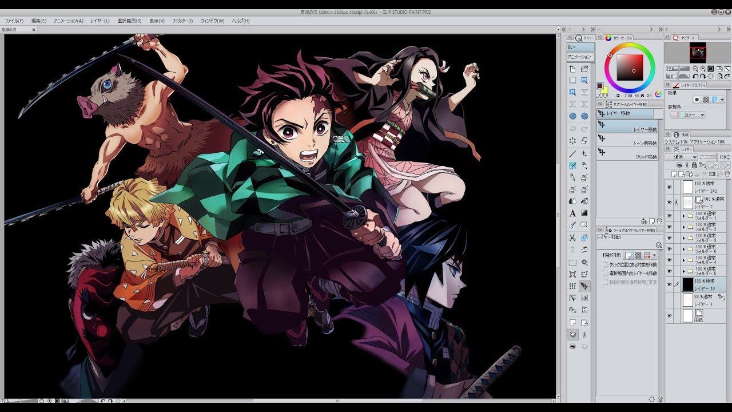Click the 色々 quick access button
Viewport: 732px width, 412px height.
tap(580, 47)
